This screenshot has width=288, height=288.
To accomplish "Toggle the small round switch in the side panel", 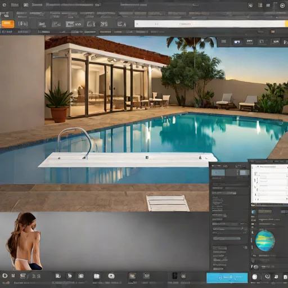I will pos(245,247).
